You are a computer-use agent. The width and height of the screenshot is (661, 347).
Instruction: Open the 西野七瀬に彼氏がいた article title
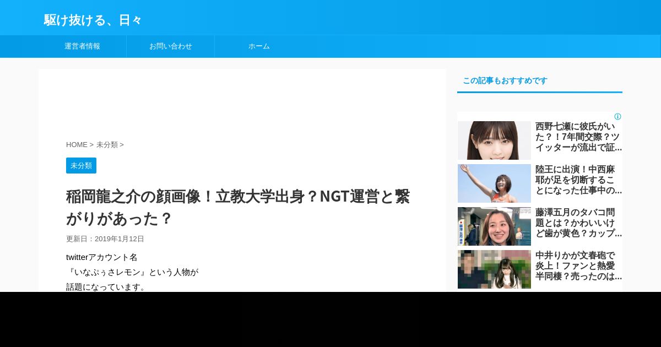click(x=578, y=137)
